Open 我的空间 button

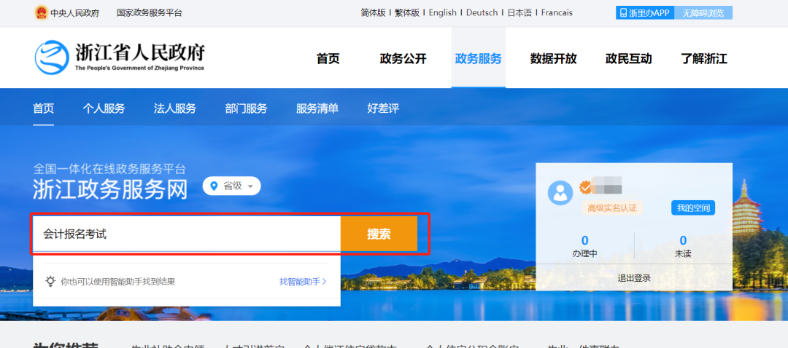tap(693, 207)
